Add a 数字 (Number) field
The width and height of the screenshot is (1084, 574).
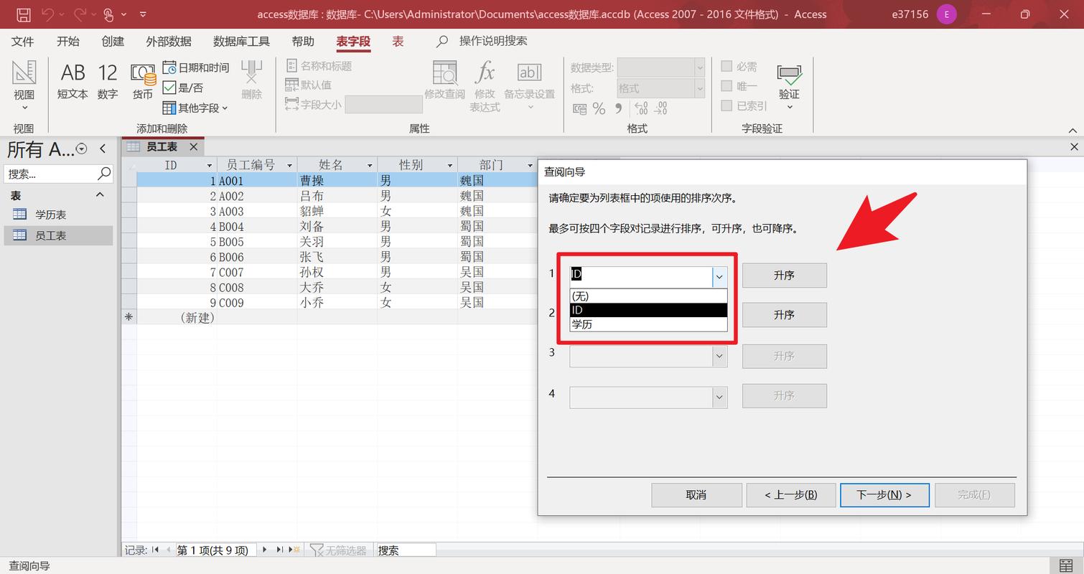point(106,79)
